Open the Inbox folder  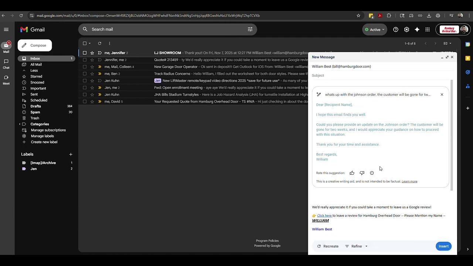(47, 58)
